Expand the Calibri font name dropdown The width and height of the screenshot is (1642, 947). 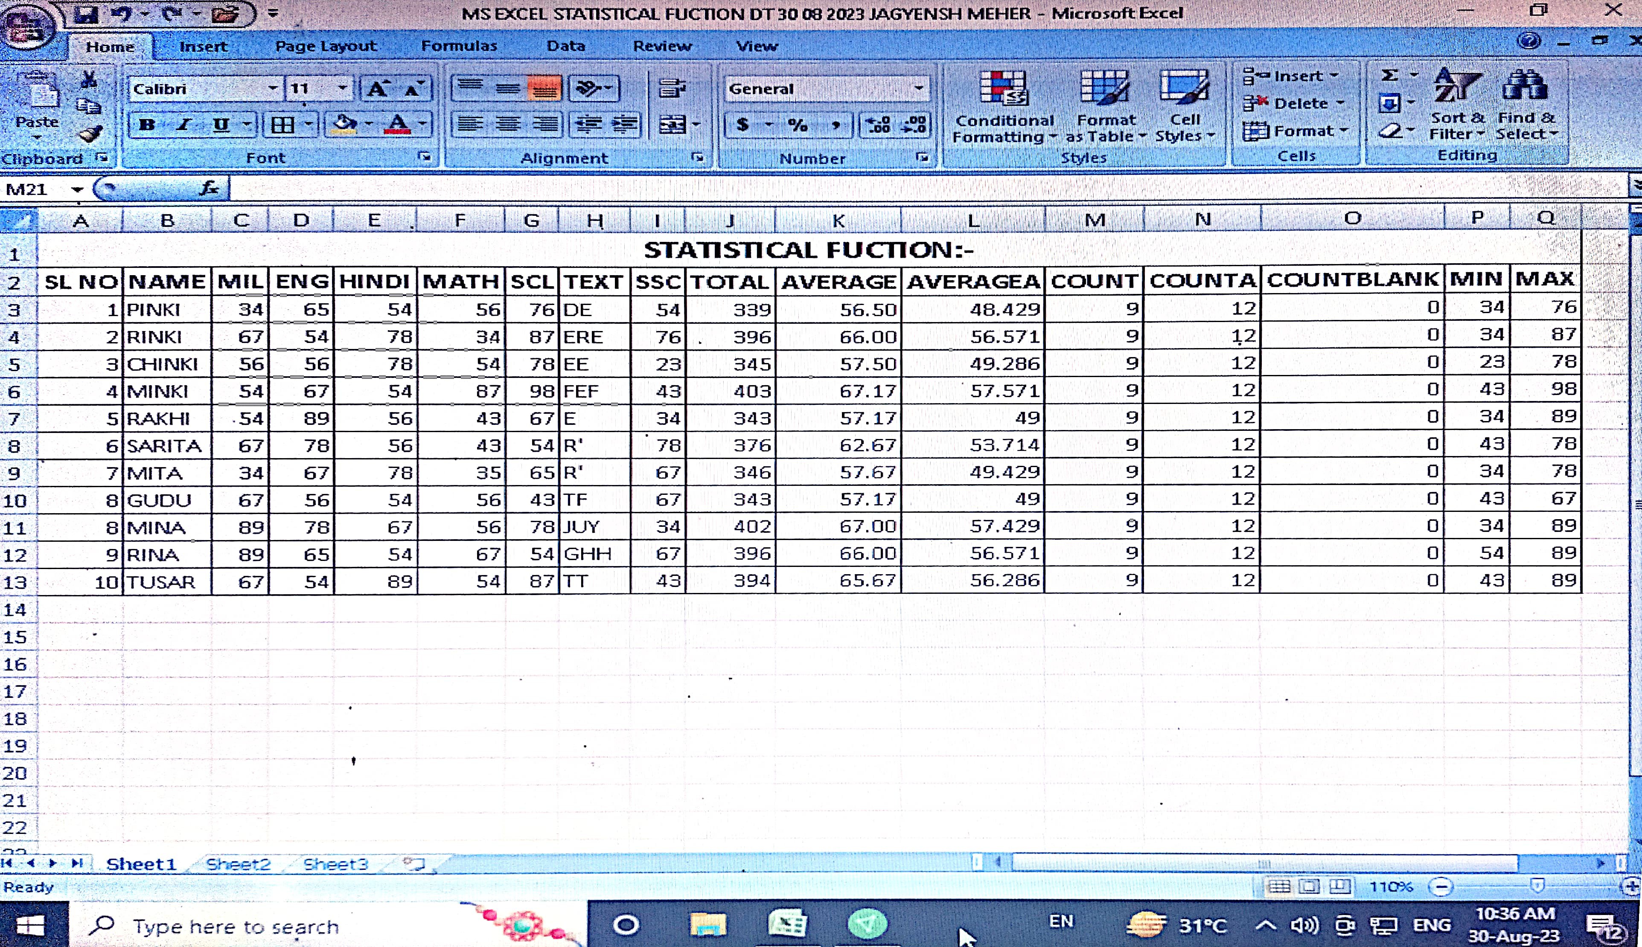pos(273,88)
